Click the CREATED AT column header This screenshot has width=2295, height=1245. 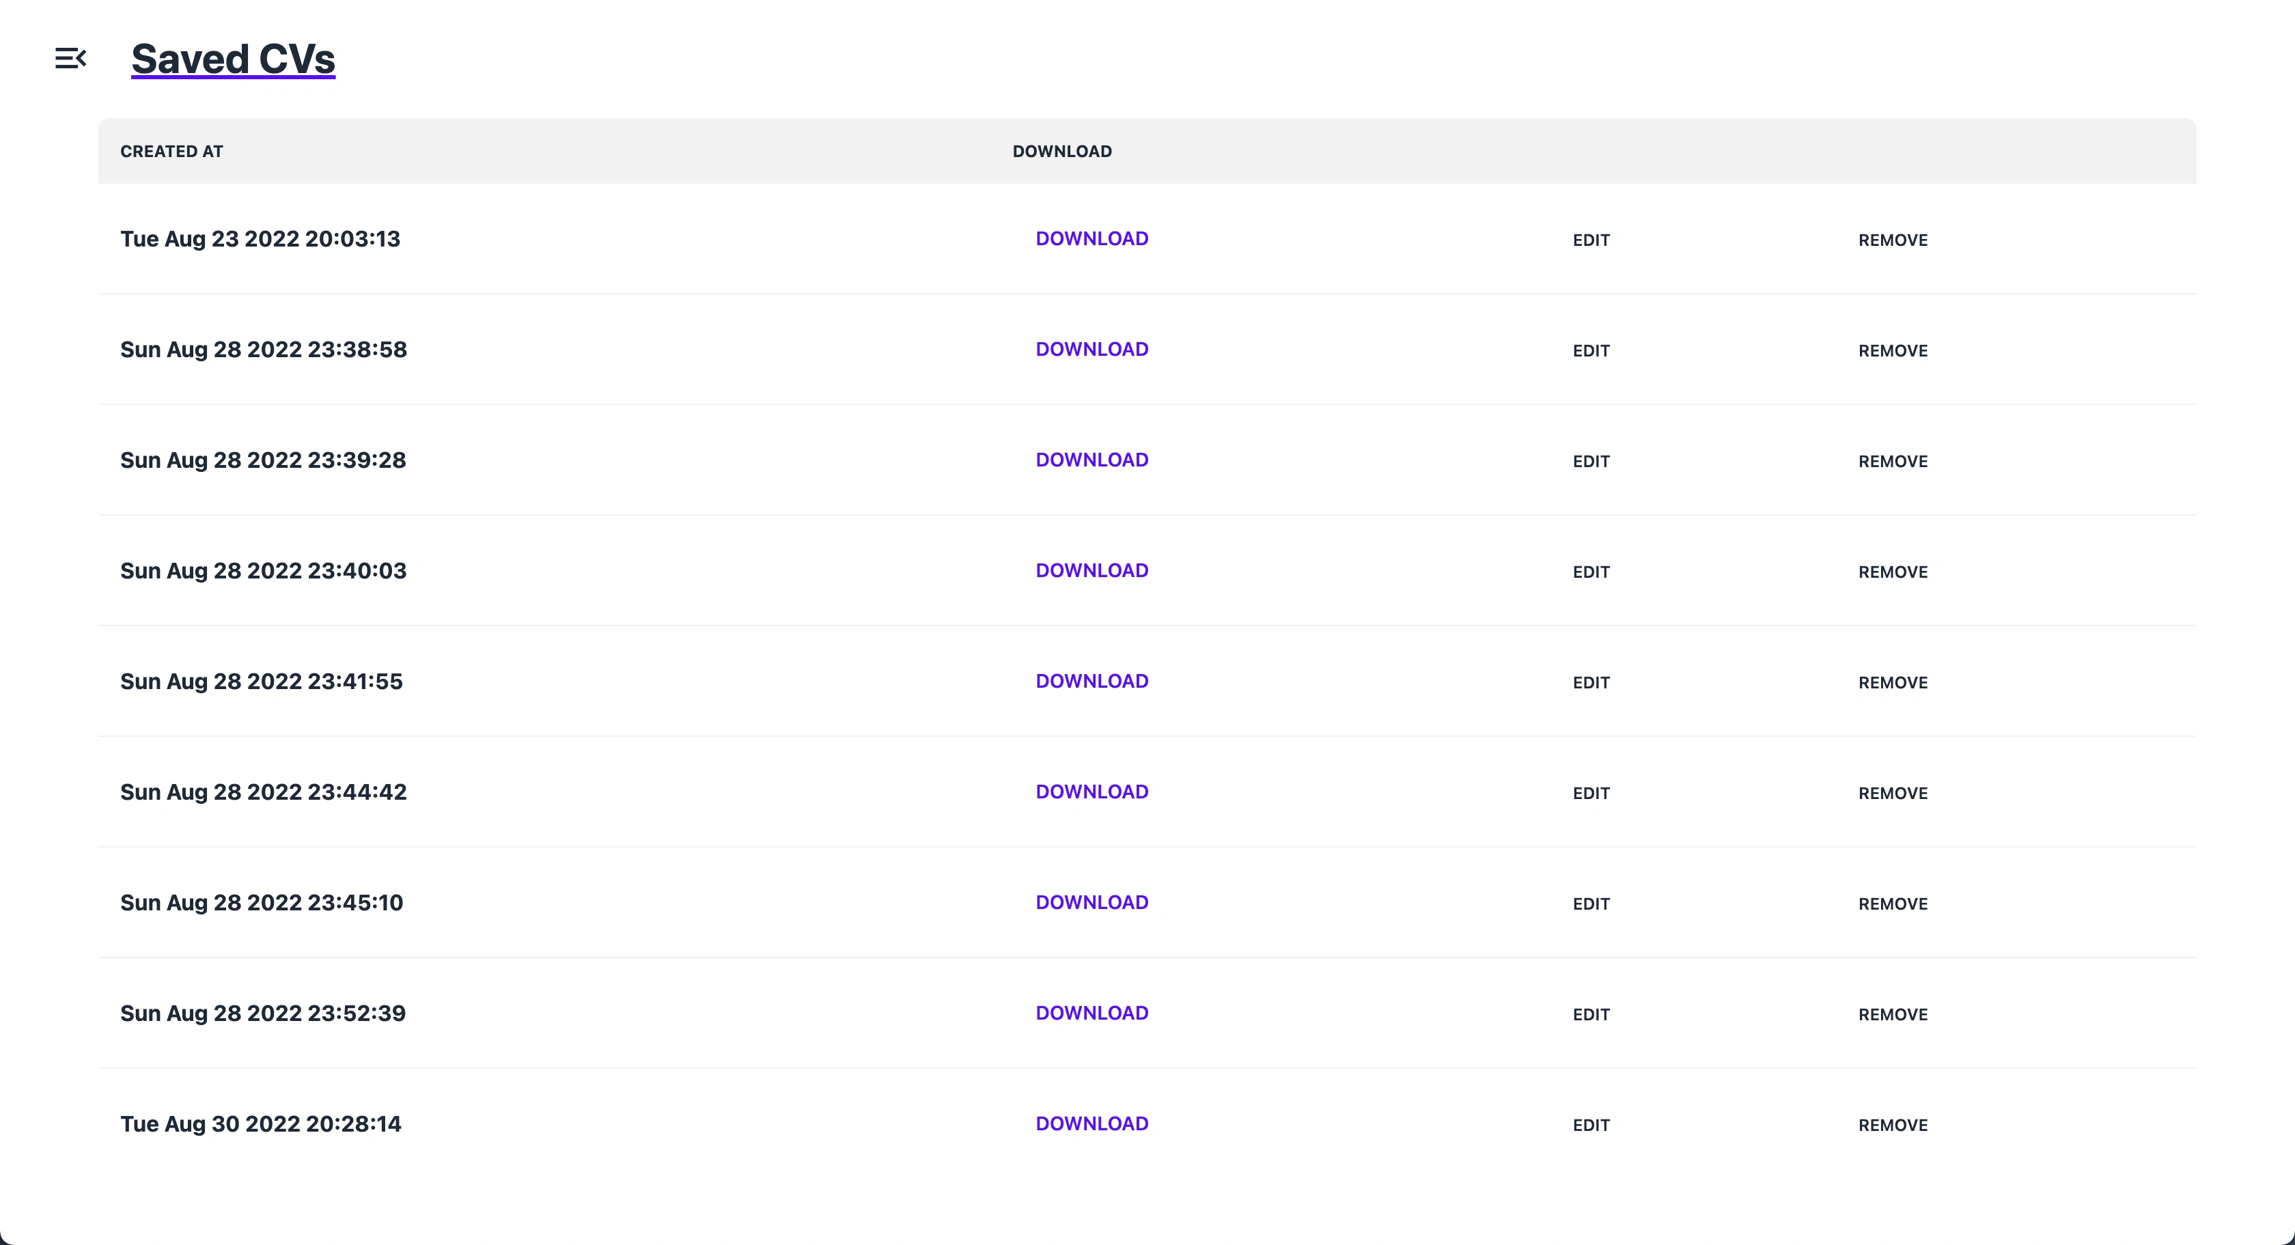tap(171, 152)
